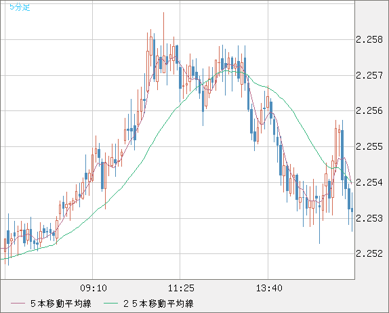Click the 5本移動平均線 legend label
The height and width of the screenshot is (313, 389).
pos(61,304)
